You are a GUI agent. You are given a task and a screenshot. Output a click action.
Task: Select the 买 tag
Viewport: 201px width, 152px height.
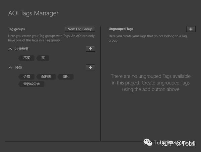pos(43,58)
